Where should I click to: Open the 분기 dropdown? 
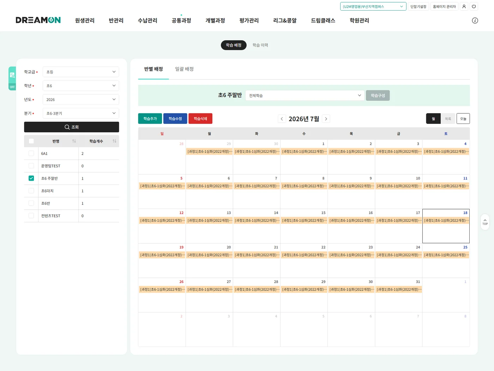coord(81,113)
